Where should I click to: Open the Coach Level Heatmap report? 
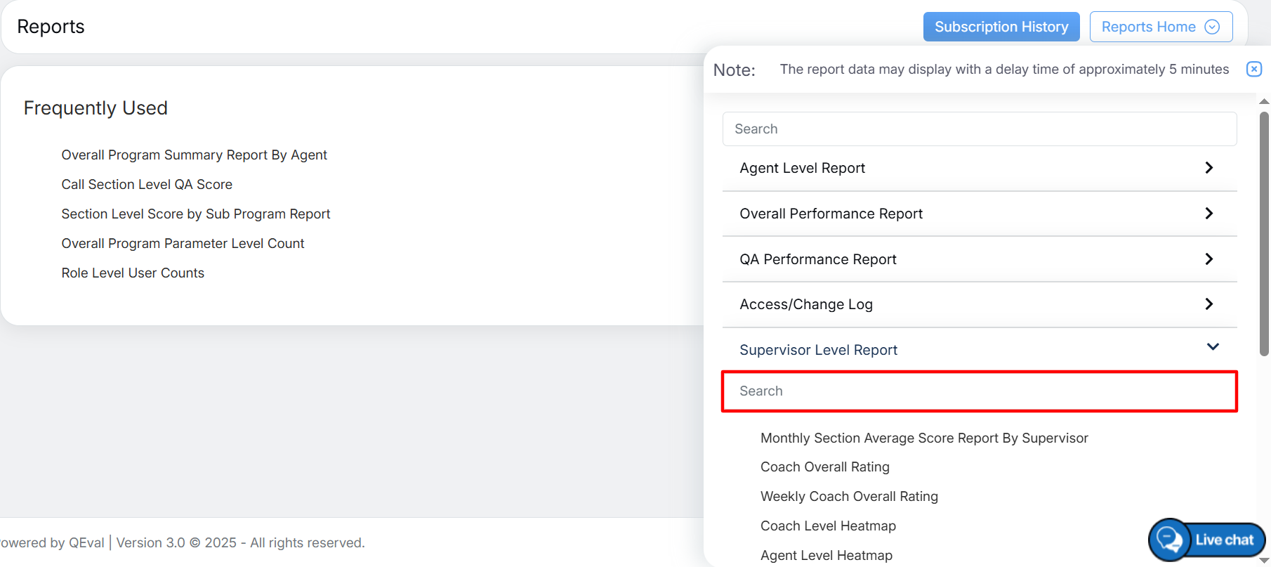pos(828,526)
